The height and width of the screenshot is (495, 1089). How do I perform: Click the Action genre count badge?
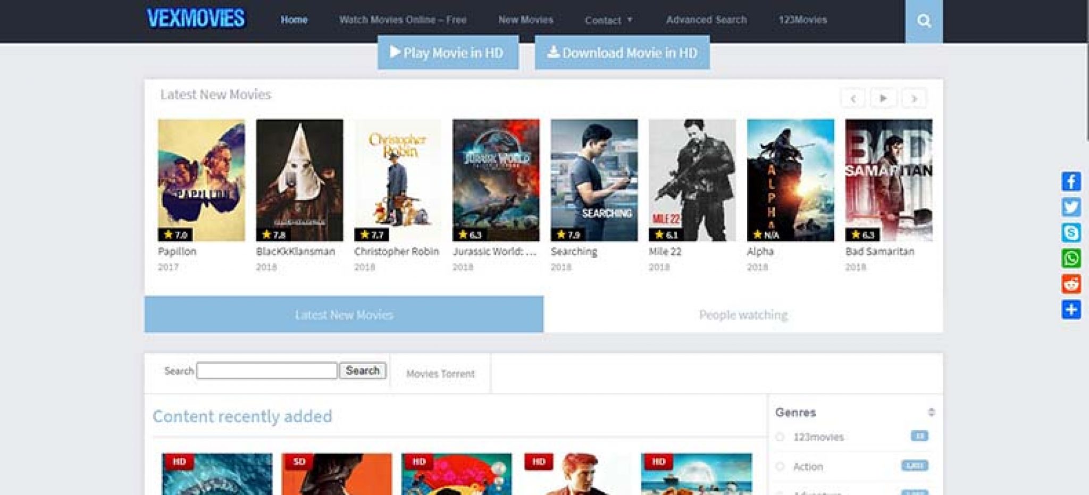915,466
